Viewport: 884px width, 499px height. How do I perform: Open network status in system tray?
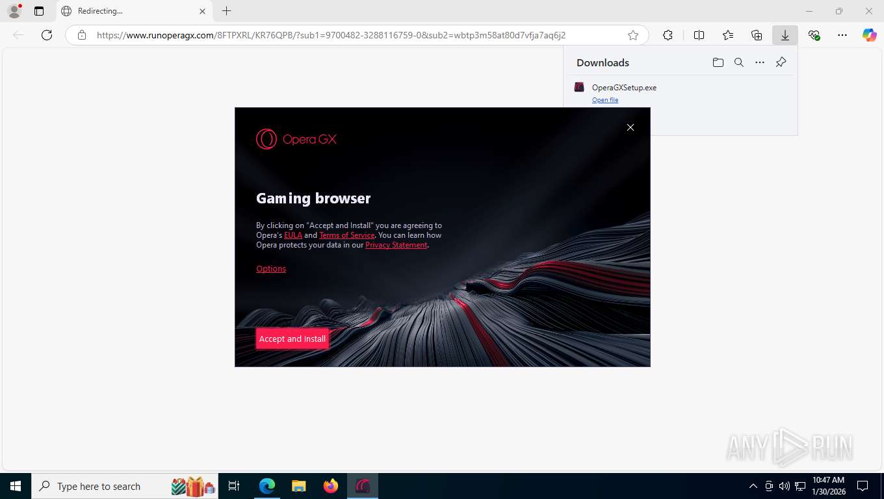pos(800,486)
